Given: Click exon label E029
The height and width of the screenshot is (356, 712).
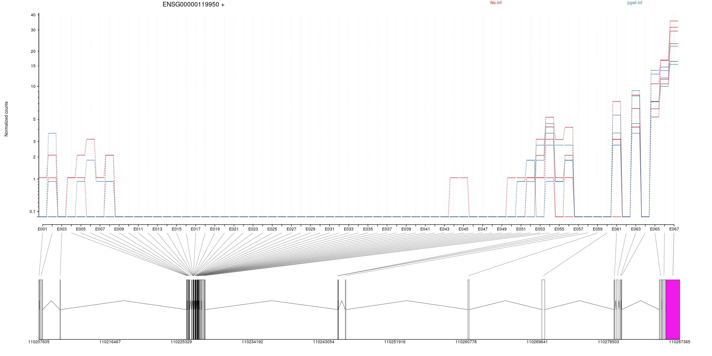Looking at the screenshot, I should pos(310,229).
